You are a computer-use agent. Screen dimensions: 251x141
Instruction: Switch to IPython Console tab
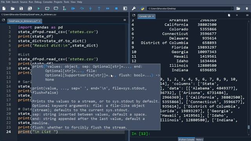[x=186, y=139]
